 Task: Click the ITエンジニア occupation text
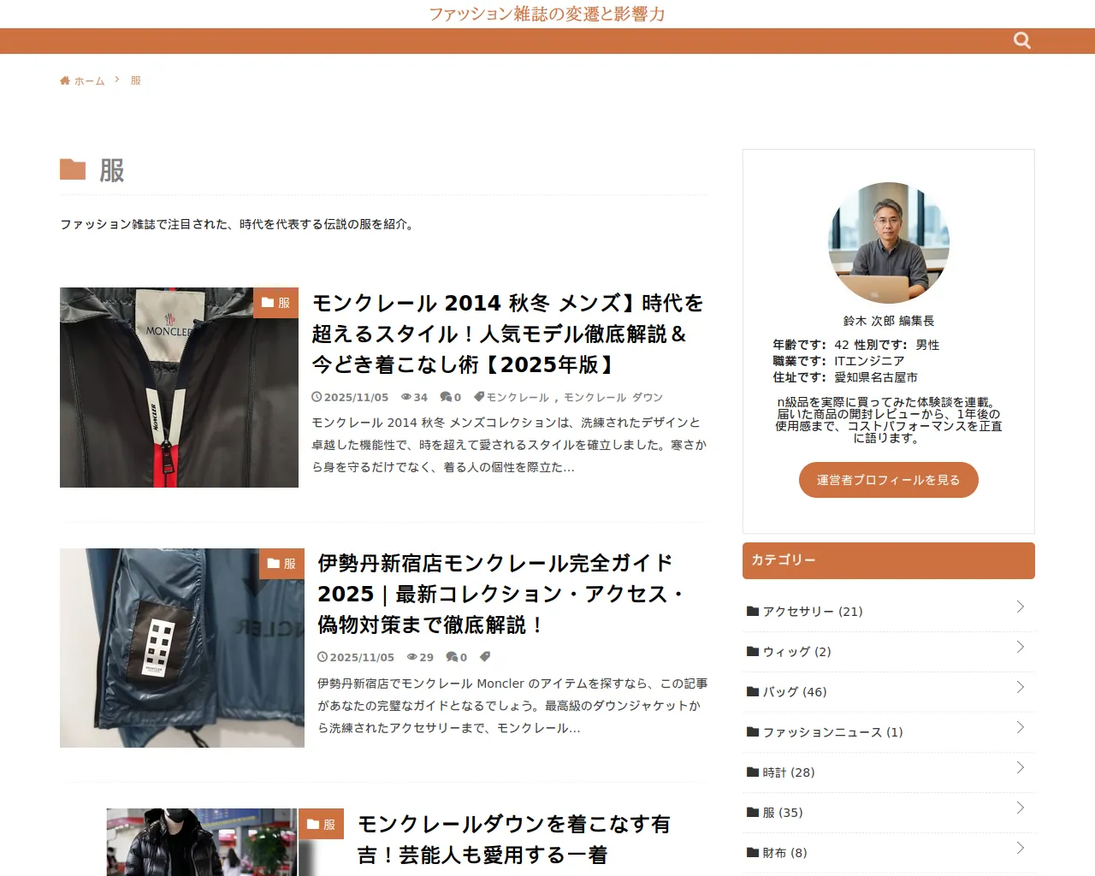tap(869, 361)
